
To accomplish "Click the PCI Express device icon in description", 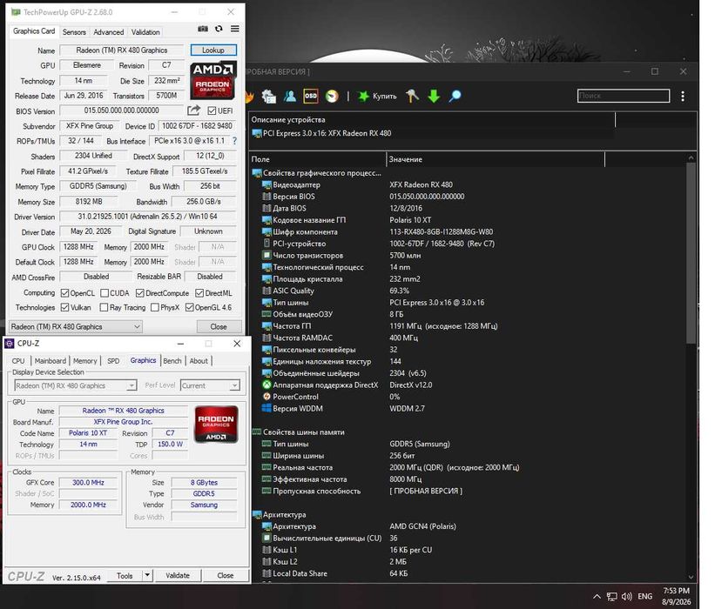I will tap(257, 133).
